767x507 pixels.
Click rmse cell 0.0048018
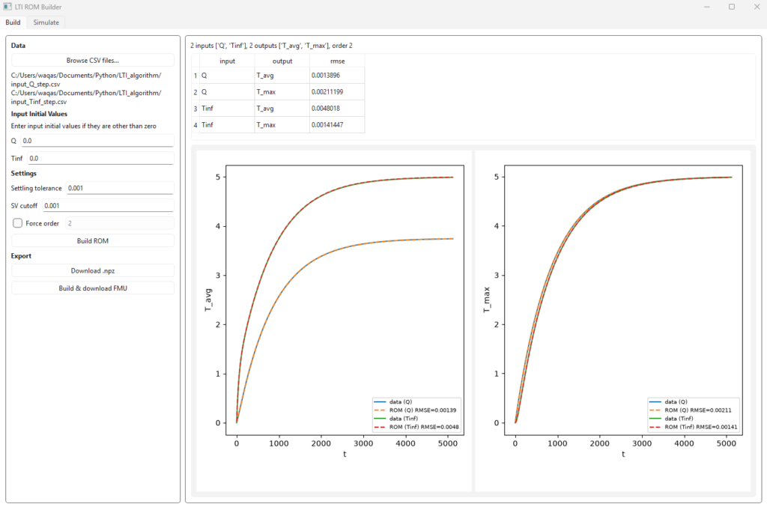(338, 109)
